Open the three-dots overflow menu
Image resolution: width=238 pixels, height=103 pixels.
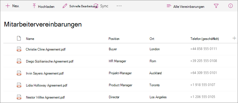pyautogui.click(x=119, y=6)
